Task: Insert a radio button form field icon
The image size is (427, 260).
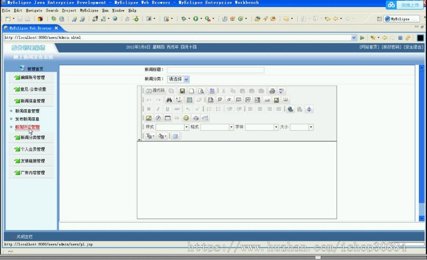Action: [x=229, y=100]
